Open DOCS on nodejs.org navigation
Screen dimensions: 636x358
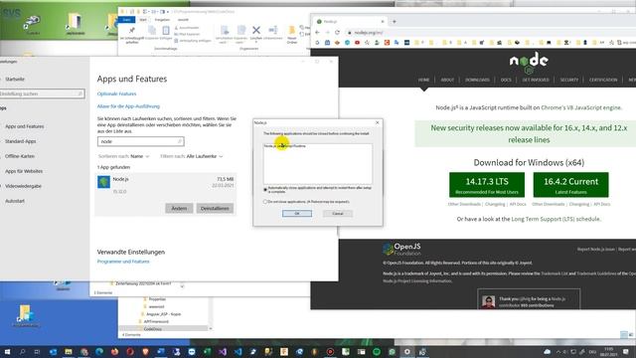tap(506, 80)
